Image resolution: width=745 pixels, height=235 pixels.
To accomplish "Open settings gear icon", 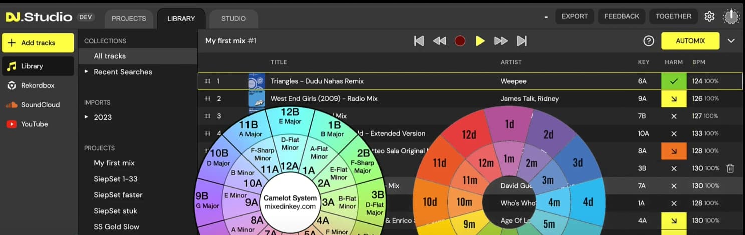I will 709,17.
